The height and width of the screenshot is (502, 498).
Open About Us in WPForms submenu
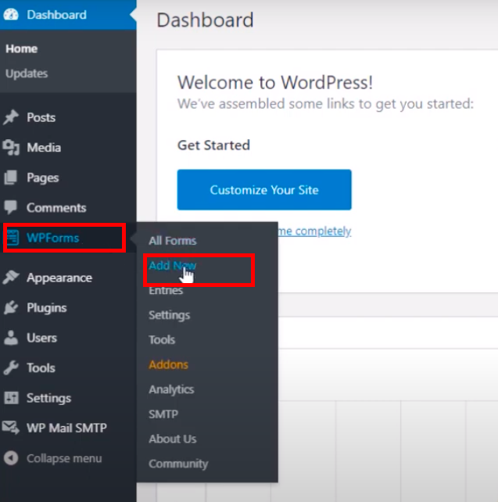click(x=173, y=439)
